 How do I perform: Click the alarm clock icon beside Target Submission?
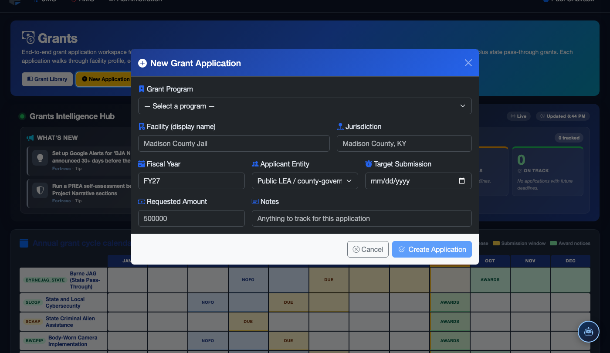point(369,164)
